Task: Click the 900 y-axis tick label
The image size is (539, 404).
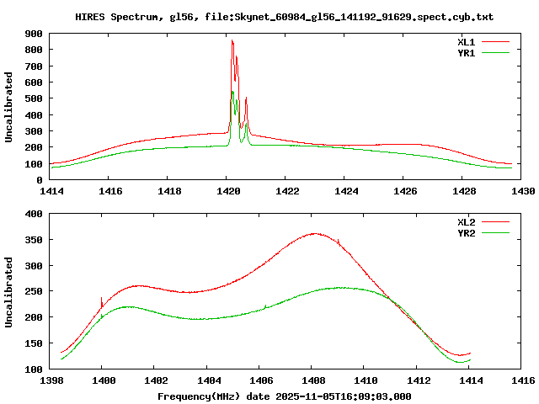Action: [x=34, y=34]
